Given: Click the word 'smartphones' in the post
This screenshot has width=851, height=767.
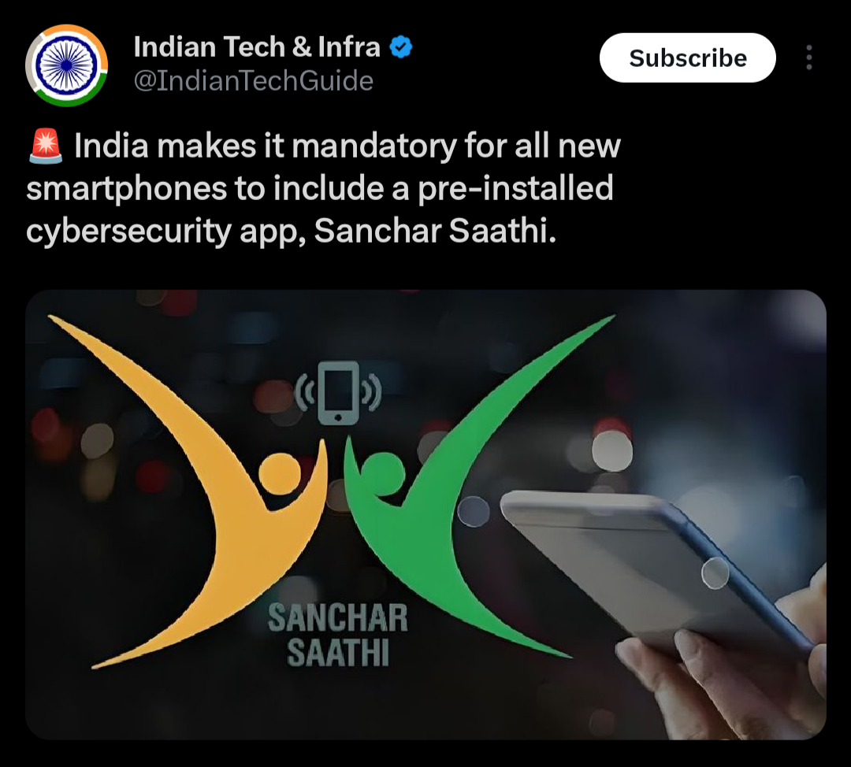Looking at the screenshot, I should (126, 189).
